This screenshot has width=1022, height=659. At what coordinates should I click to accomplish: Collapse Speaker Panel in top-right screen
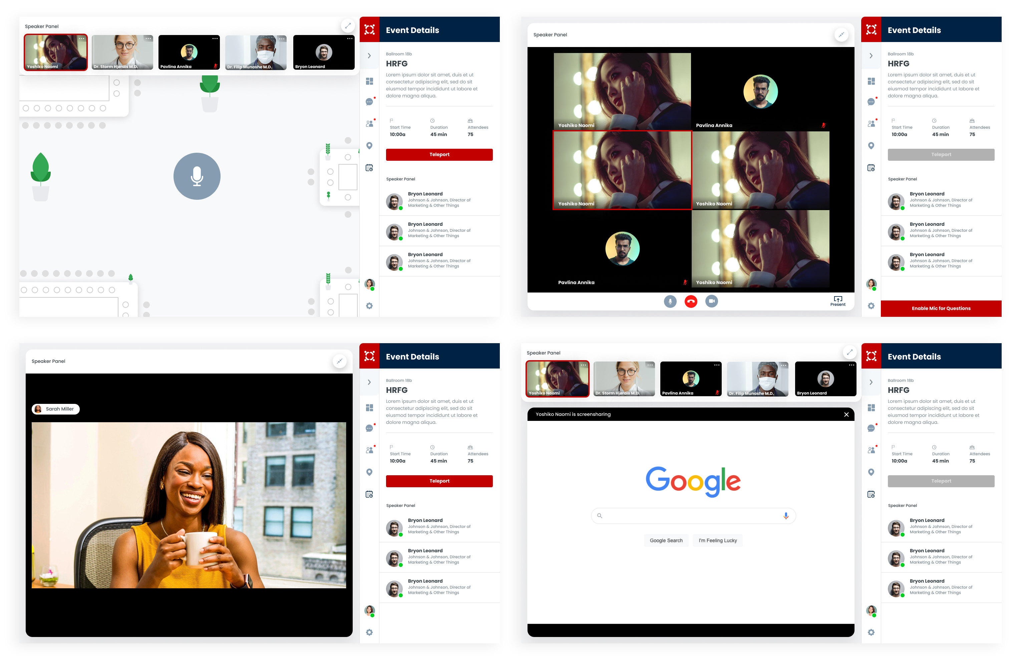(x=841, y=35)
